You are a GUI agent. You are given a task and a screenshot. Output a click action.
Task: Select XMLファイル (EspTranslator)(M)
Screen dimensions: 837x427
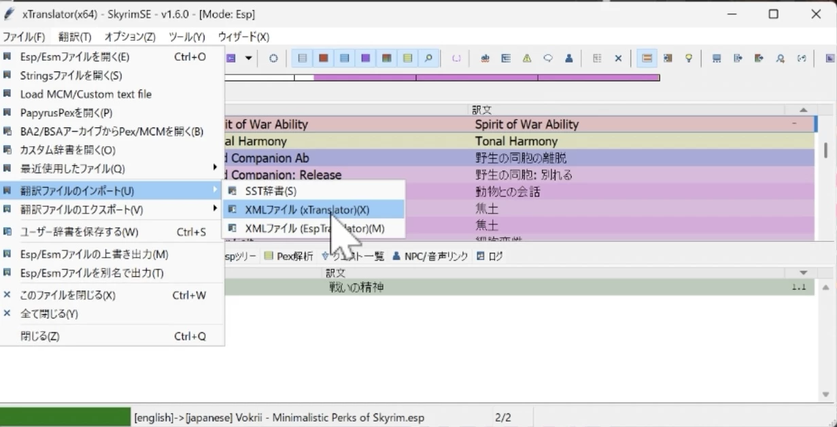313,228
